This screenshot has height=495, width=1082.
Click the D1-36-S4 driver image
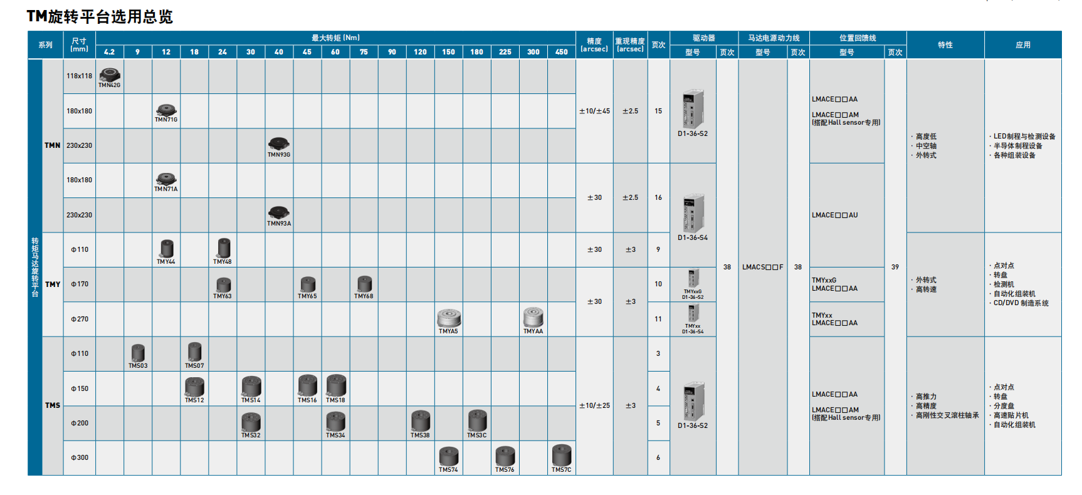pyautogui.click(x=693, y=213)
